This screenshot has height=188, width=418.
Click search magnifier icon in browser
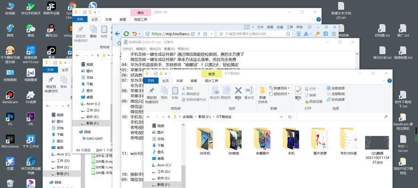[288, 34]
